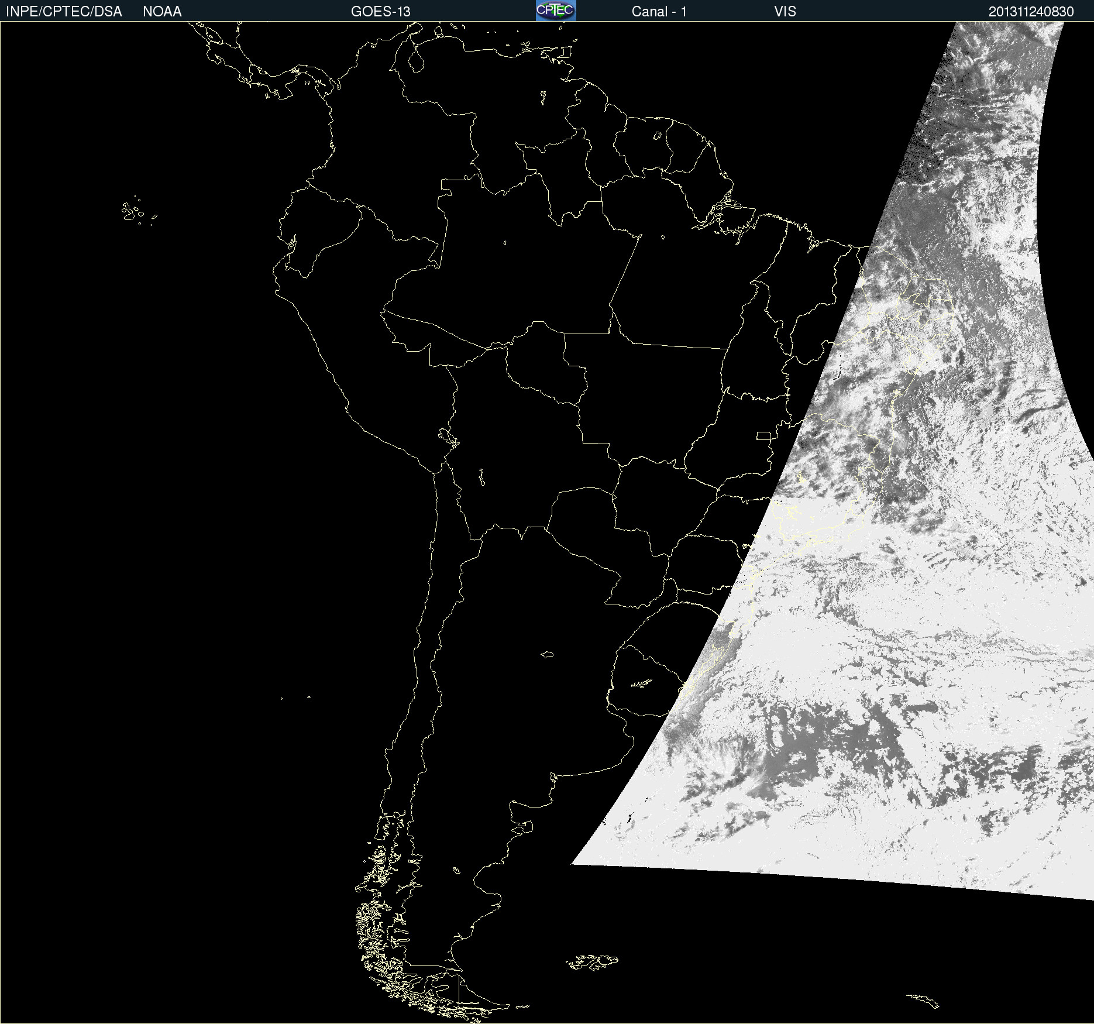
Task: Click the 201311240830 timestamp
Action: click(x=1031, y=12)
